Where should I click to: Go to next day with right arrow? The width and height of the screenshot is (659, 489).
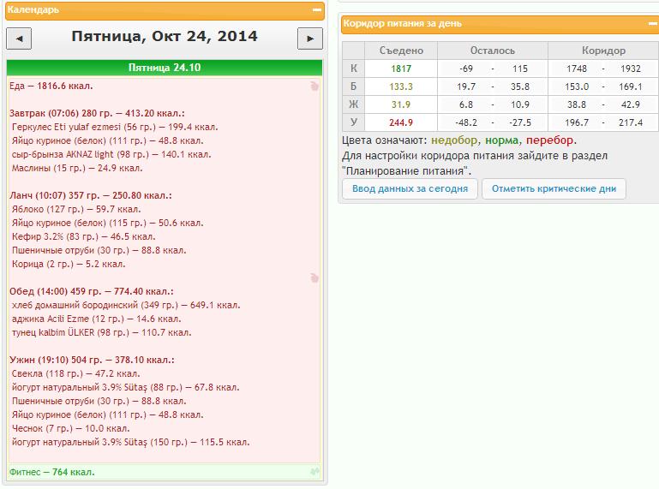point(310,39)
